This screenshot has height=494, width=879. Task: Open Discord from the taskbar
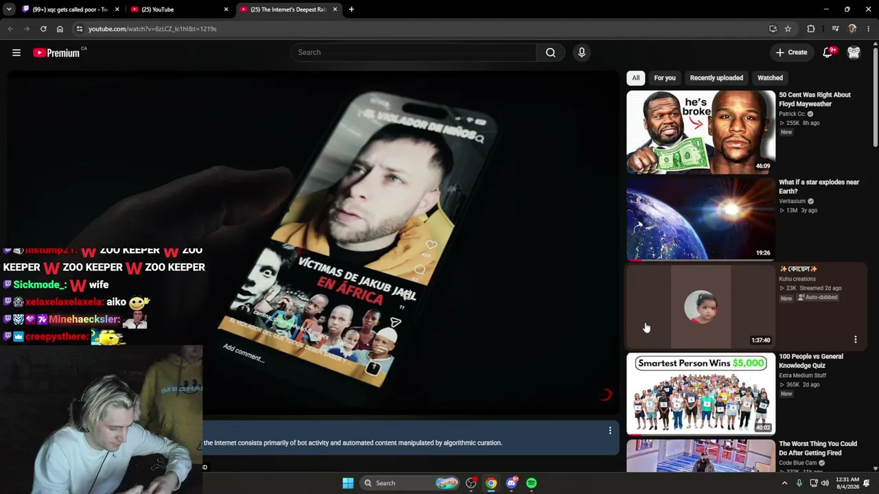click(511, 483)
